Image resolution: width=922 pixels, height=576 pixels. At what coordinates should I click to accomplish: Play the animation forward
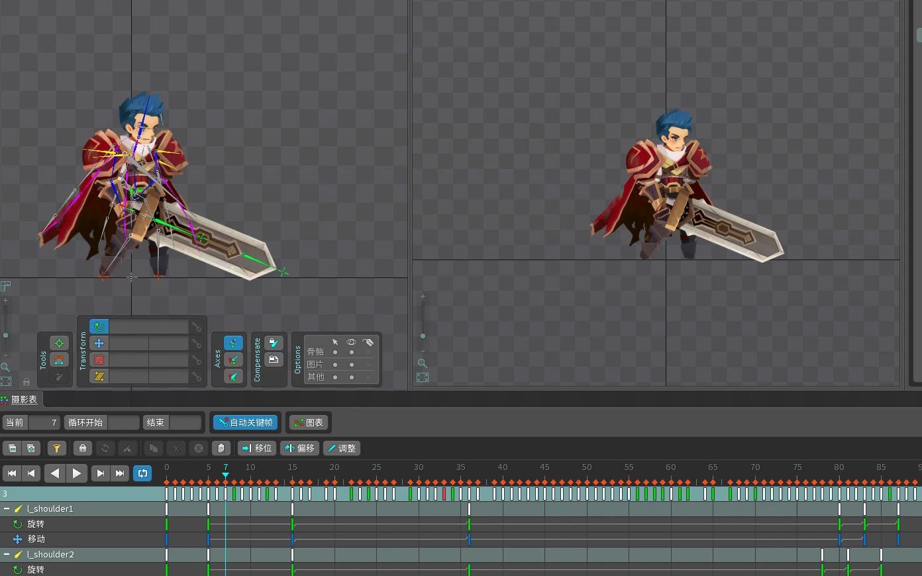pos(76,473)
